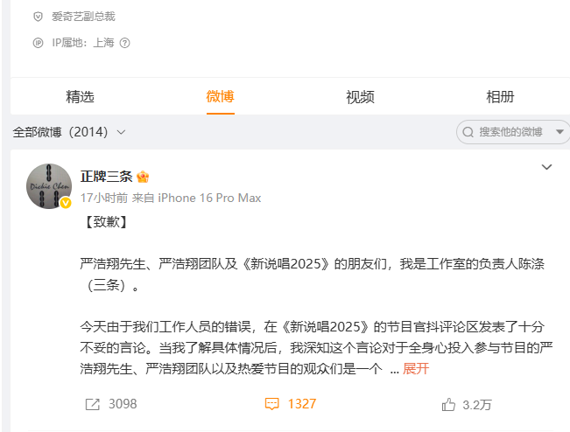
Task: Like the post via the thumbs-up icon
Action: (x=448, y=404)
